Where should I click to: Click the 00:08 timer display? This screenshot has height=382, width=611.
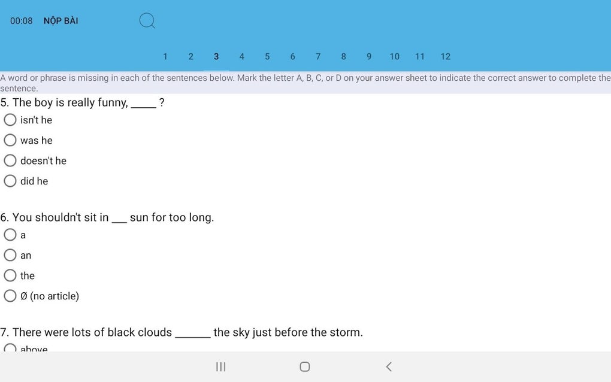click(x=22, y=21)
